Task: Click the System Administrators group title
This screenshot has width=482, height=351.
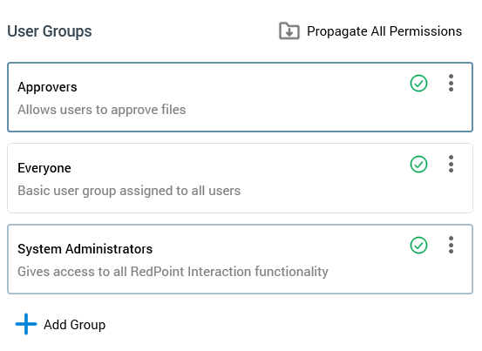Action: coord(85,249)
